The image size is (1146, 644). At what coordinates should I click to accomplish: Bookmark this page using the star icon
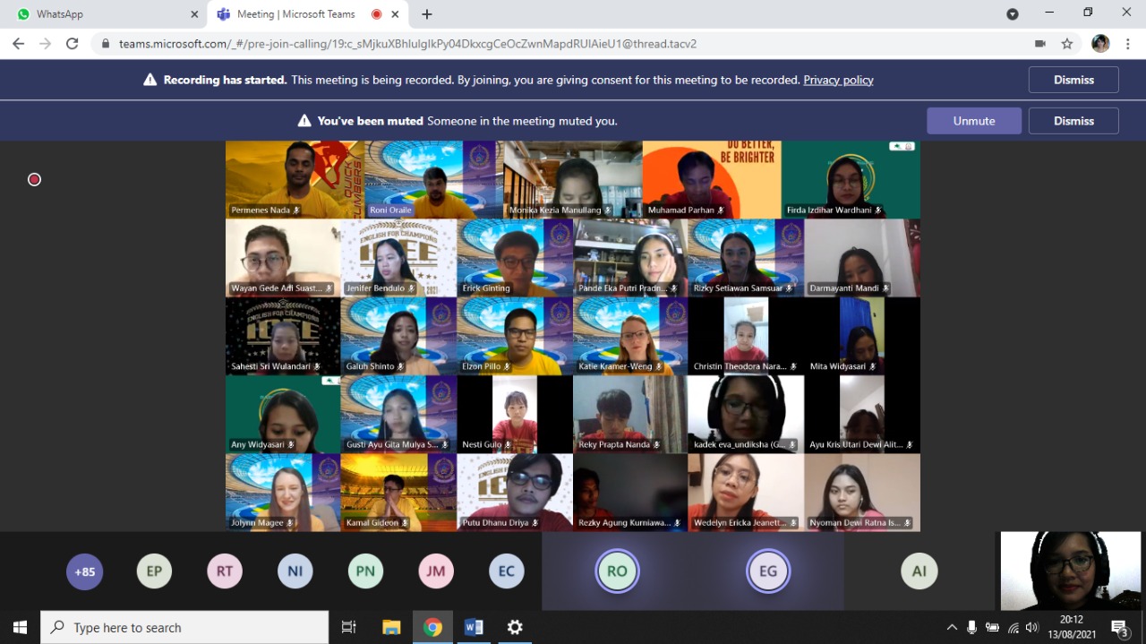tap(1066, 43)
